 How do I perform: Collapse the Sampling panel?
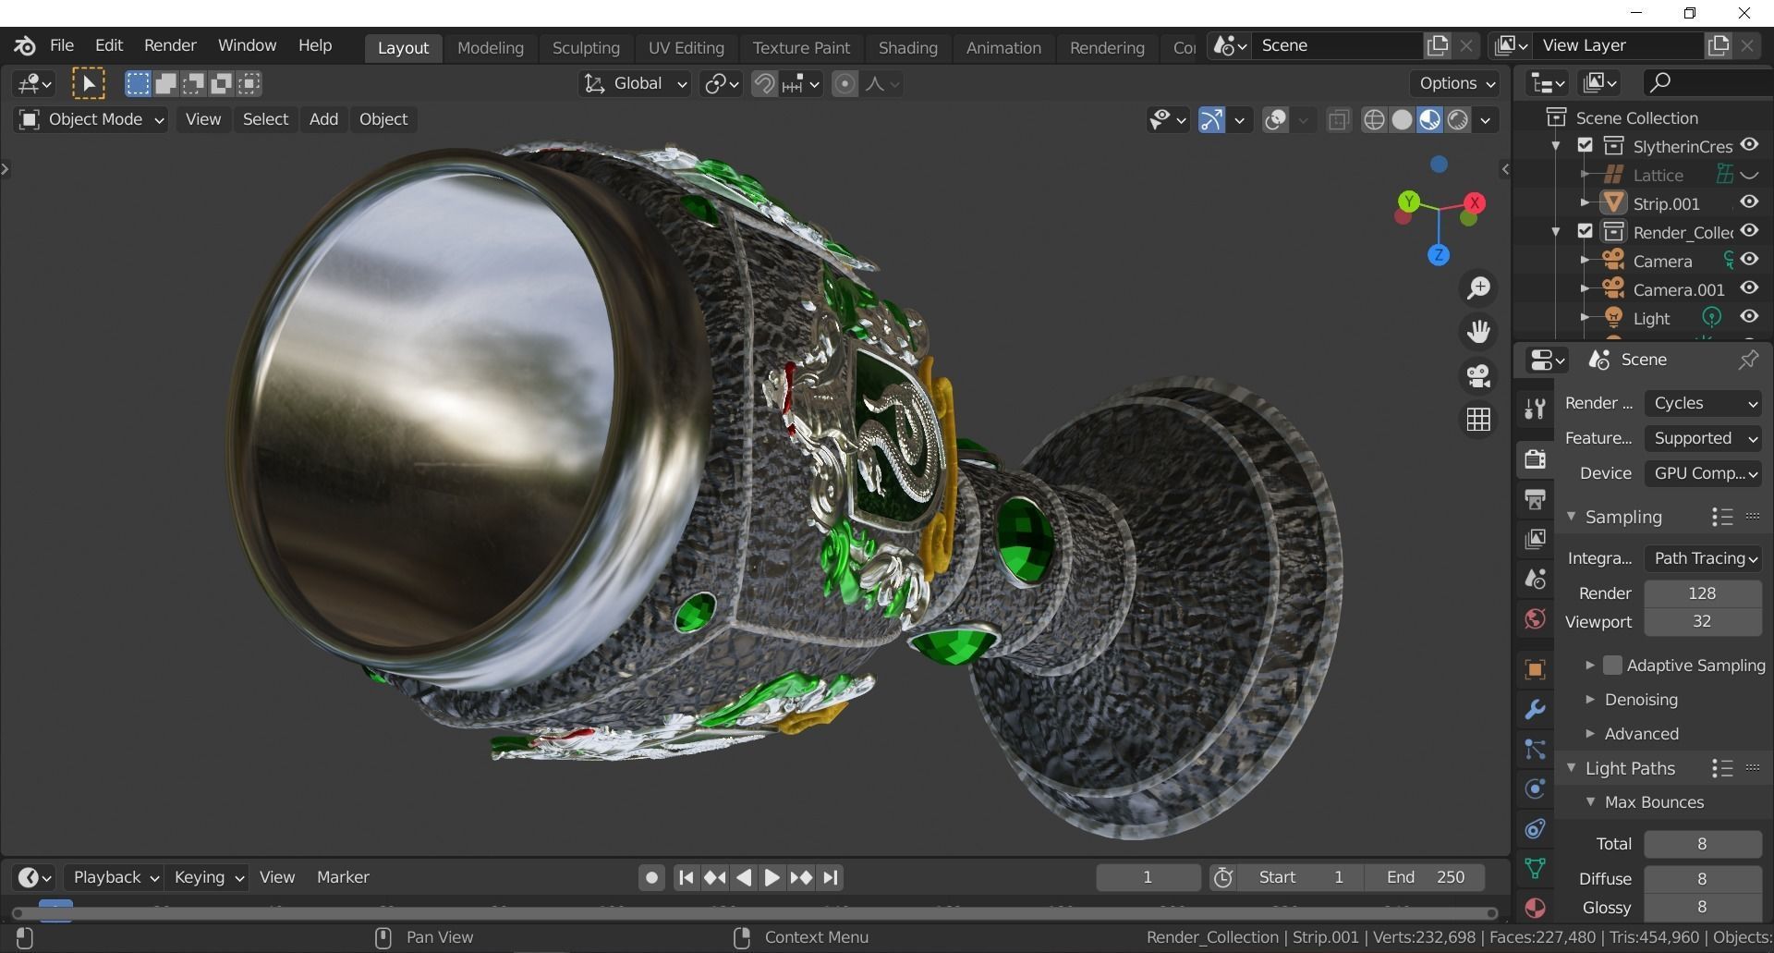click(x=1571, y=517)
